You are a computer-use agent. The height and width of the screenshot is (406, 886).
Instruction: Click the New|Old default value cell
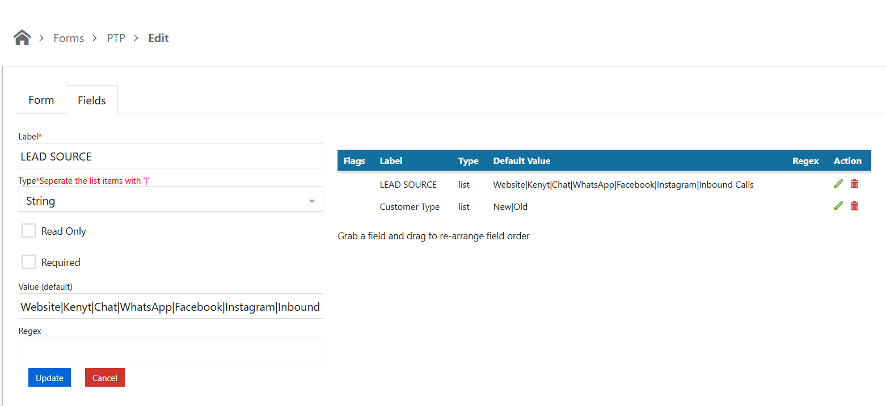tap(510, 207)
